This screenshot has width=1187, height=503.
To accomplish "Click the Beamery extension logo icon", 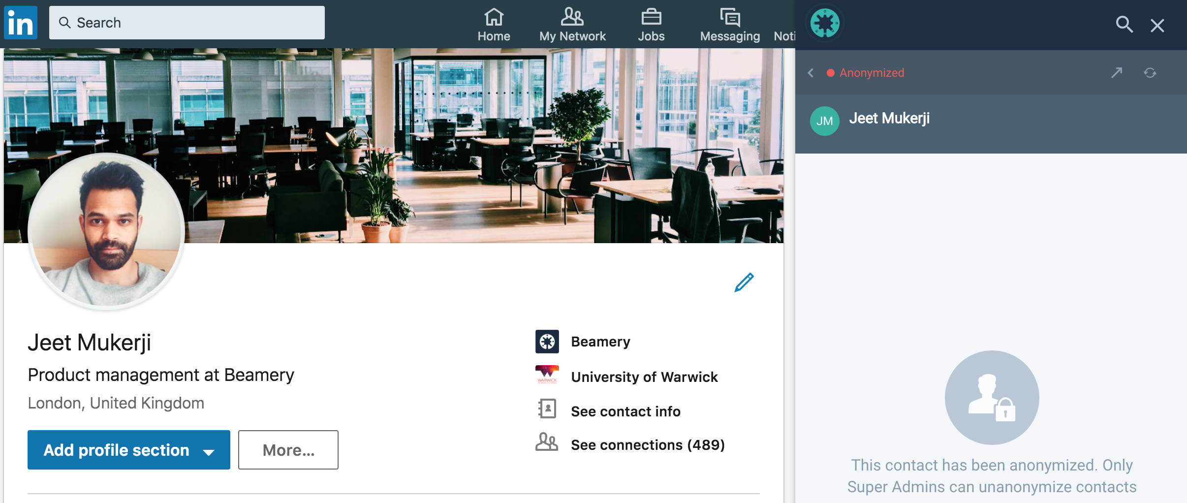I will point(825,23).
